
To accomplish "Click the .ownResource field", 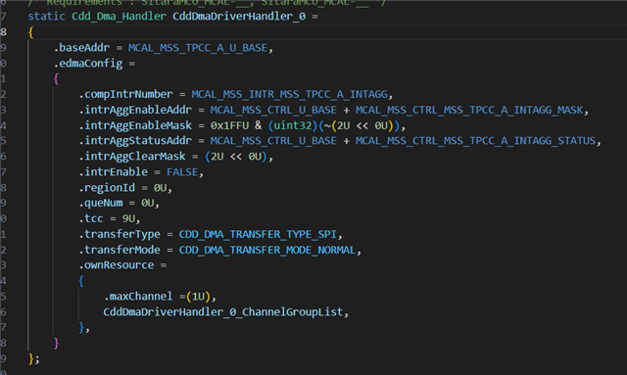I will click(116, 265).
